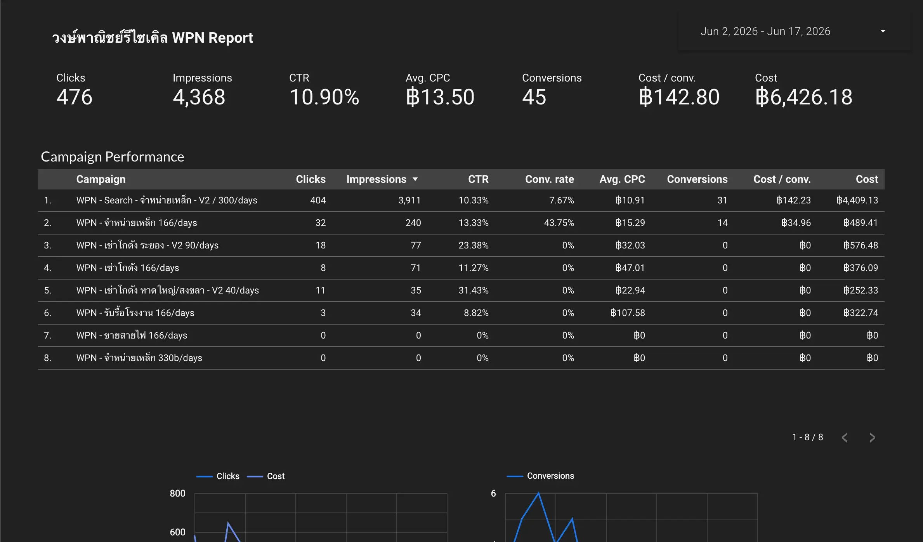923x542 pixels.
Task: Sort table by Impressions column header
Action: [x=376, y=179]
